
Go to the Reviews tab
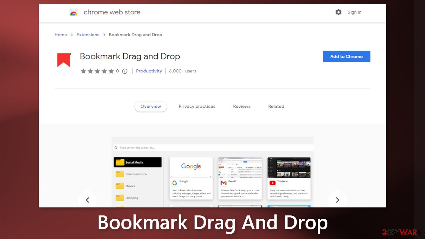(242, 107)
